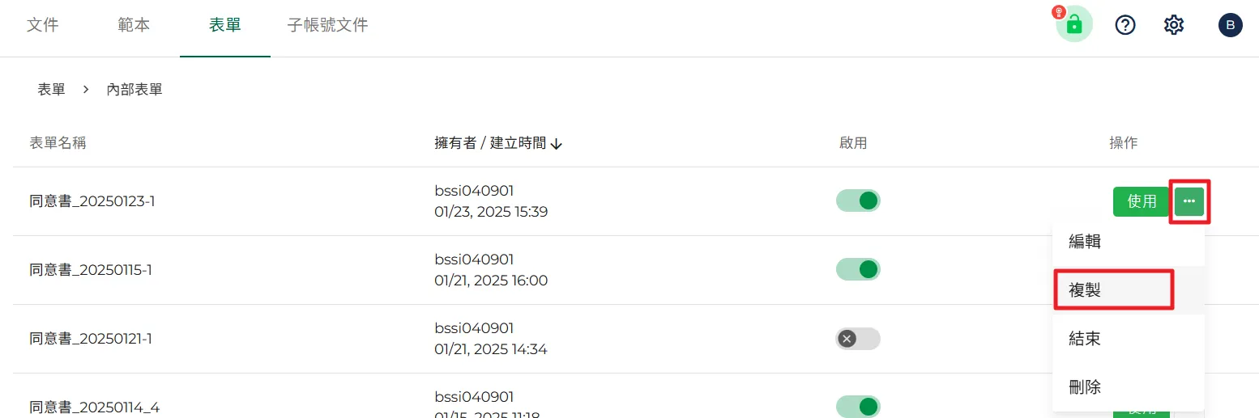Open the settings gear icon
The width and height of the screenshot is (1259, 418).
(1174, 25)
